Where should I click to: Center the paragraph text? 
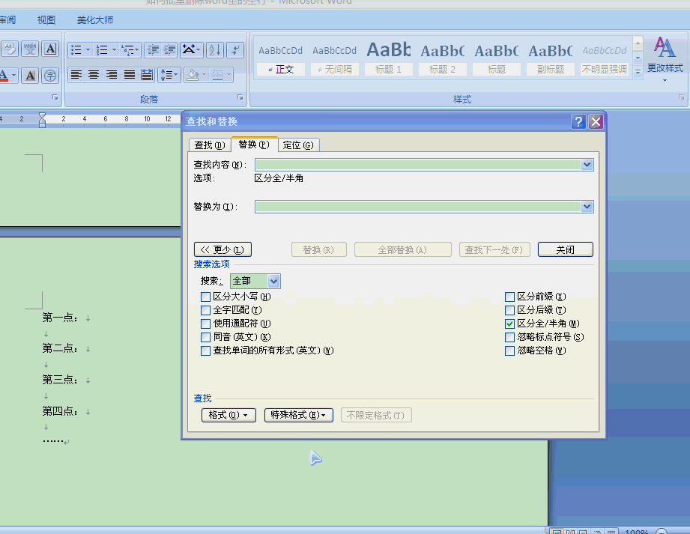(94, 75)
